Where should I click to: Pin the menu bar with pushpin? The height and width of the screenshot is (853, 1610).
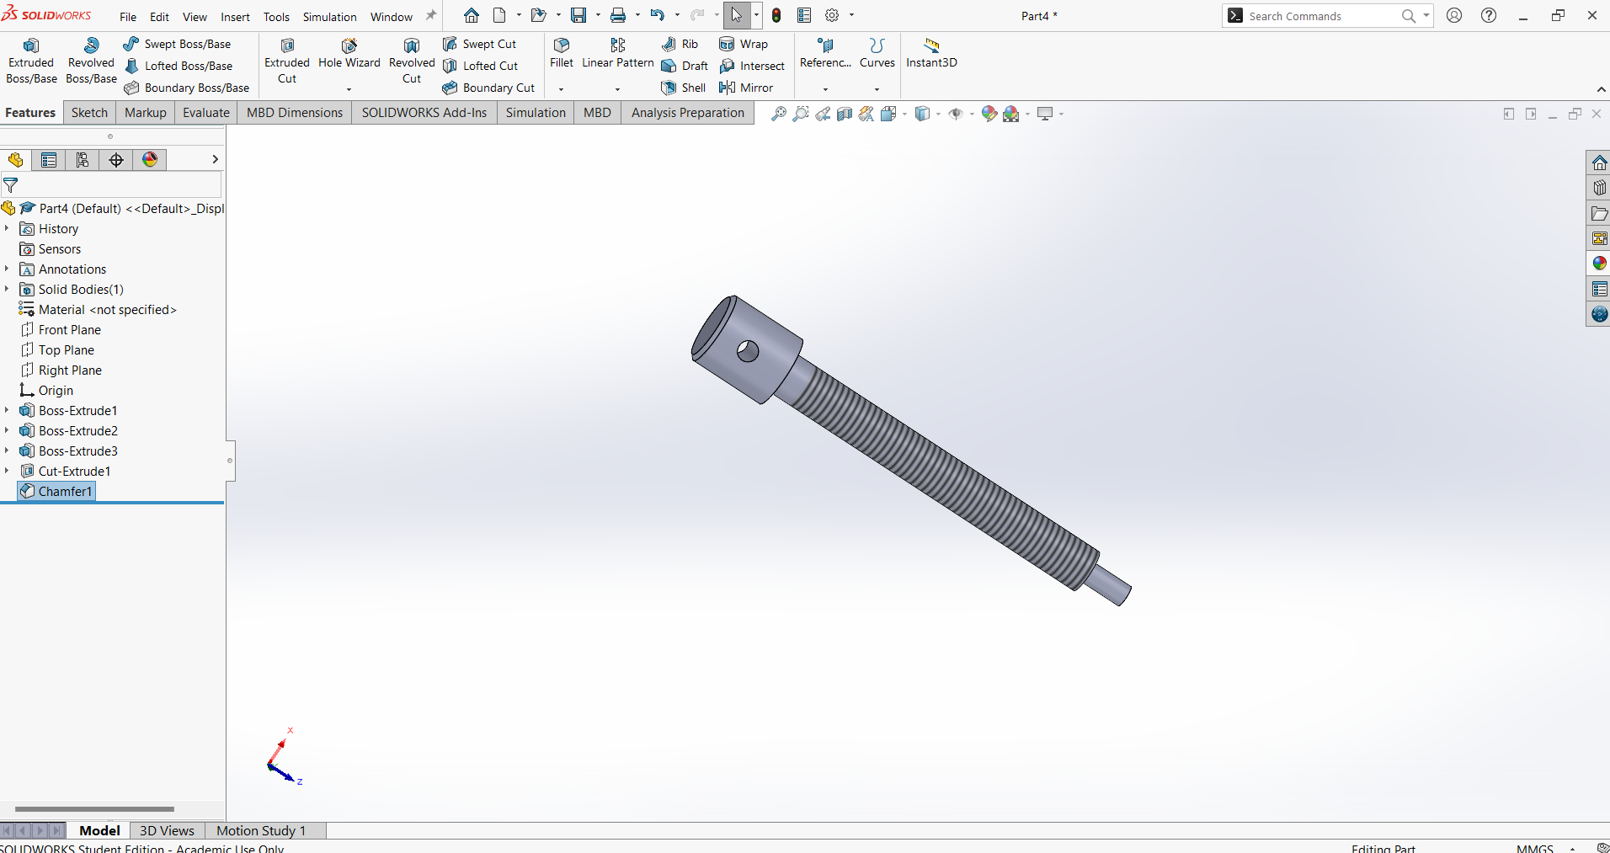tap(431, 15)
